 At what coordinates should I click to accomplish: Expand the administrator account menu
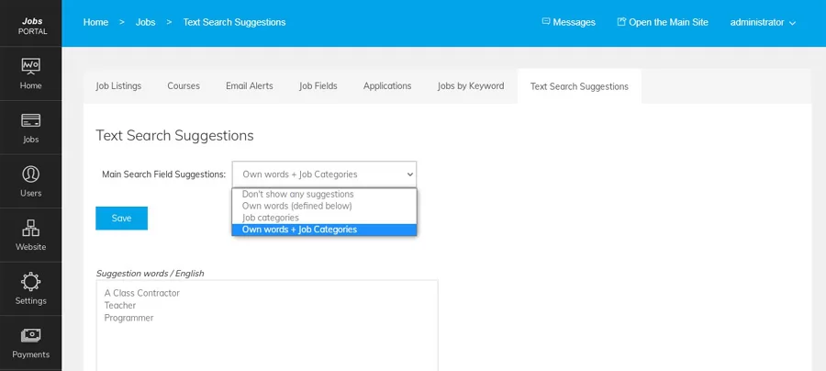point(763,22)
